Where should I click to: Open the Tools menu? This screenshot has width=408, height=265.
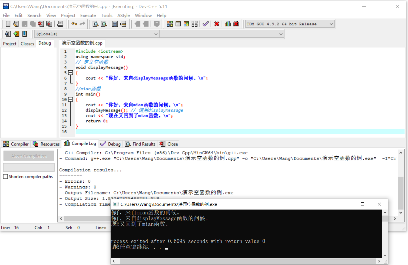click(107, 15)
